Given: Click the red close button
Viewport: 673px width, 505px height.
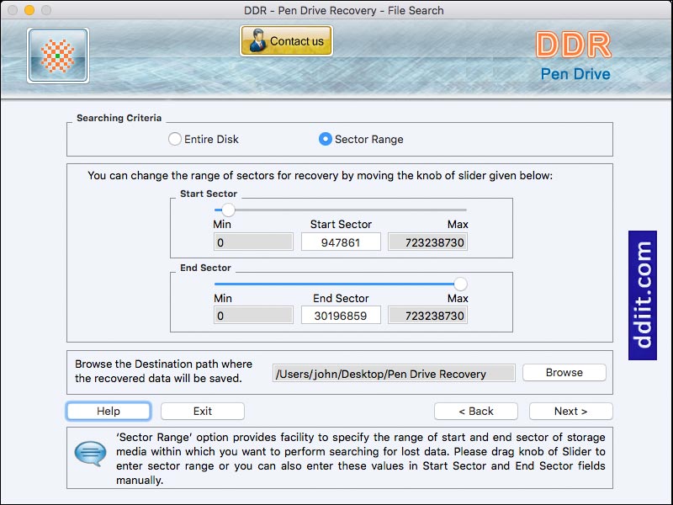Looking at the screenshot, I should pos(14,10).
